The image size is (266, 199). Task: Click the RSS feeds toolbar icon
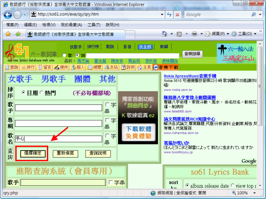click(179, 34)
